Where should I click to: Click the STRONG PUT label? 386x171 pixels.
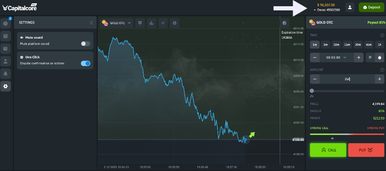(376, 128)
